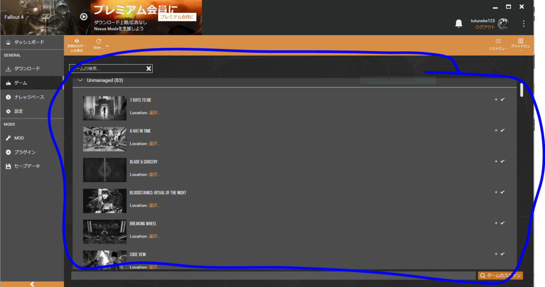545x287 pixels.
Task: Click the tutuneke123 username text
Action: (483, 21)
